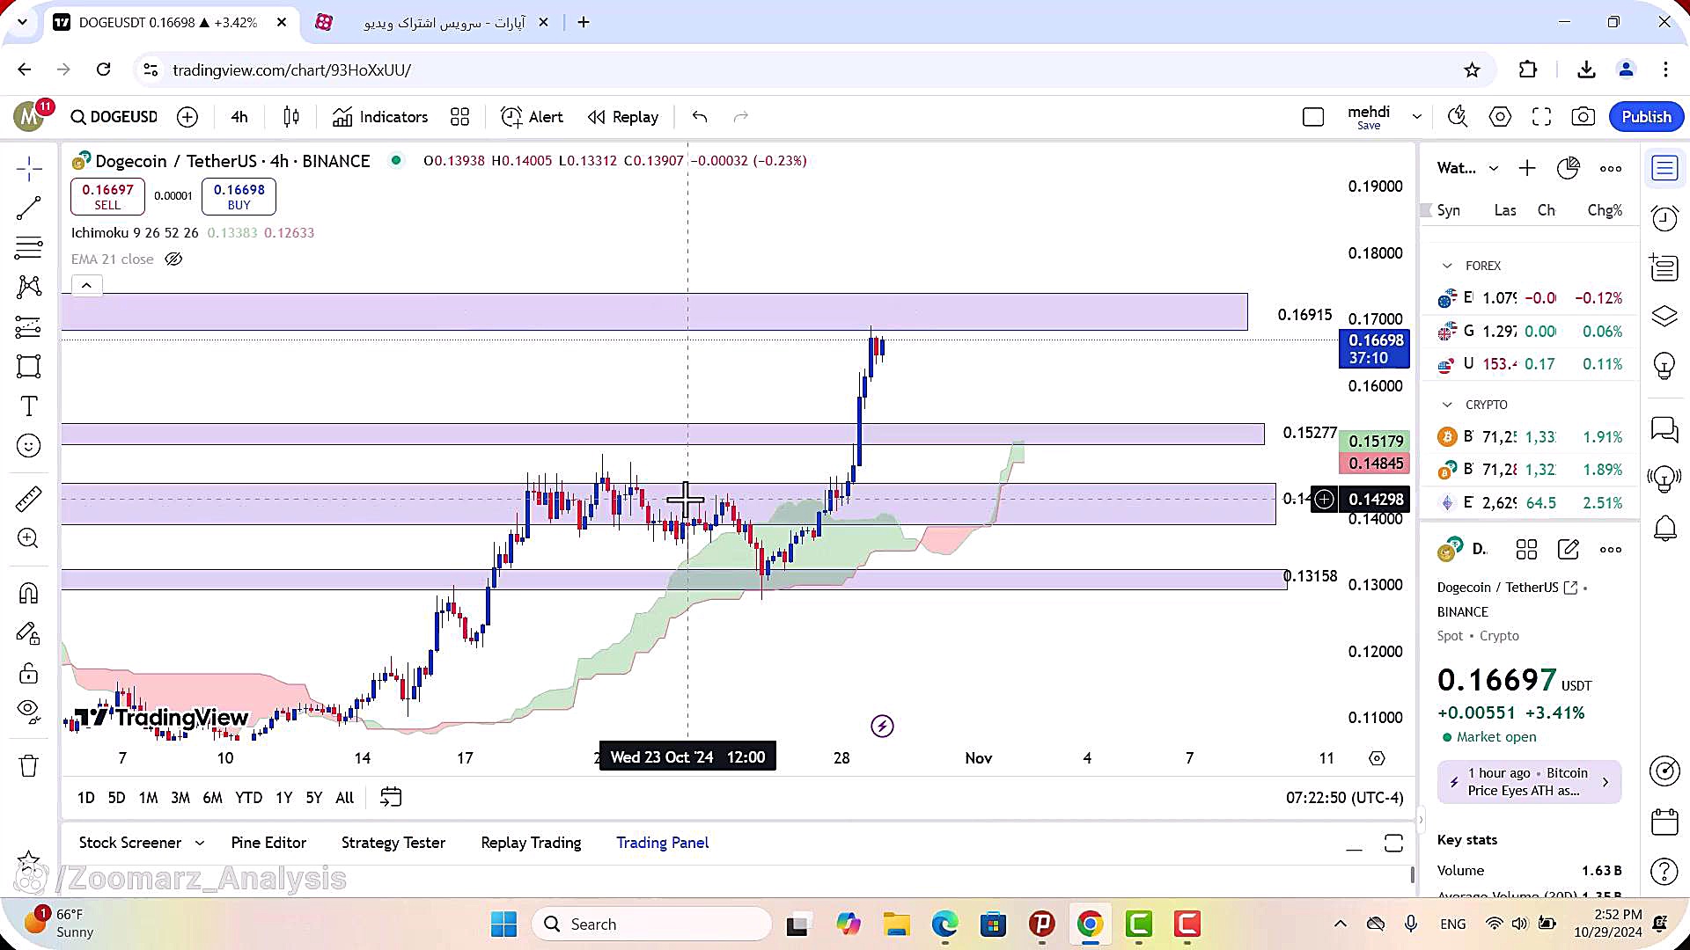Show All chart history range
Viewport: 1690px width, 950px height.
pos(344,798)
